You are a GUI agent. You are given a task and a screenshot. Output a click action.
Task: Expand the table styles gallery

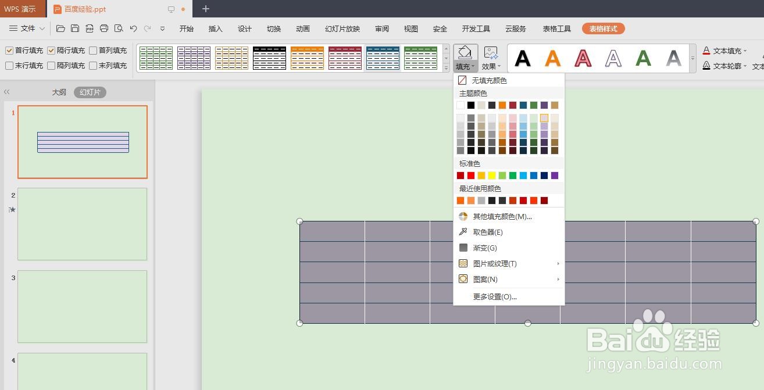[446, 67]
